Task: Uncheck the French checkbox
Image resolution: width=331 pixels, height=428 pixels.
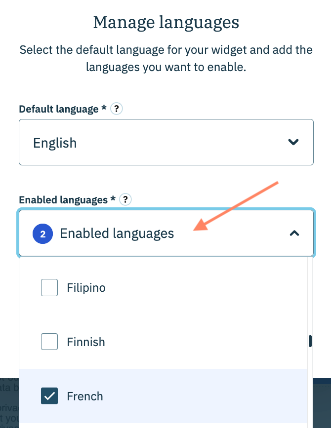Action: (49, 396)
